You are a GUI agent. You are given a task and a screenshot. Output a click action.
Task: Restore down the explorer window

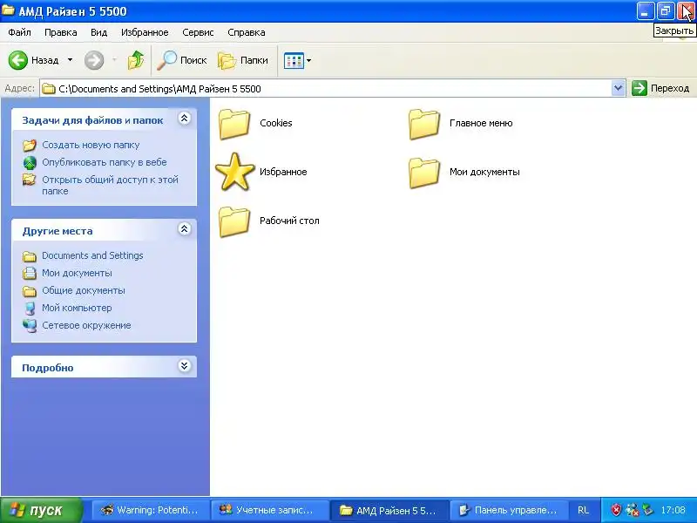(x=666, y=11)
